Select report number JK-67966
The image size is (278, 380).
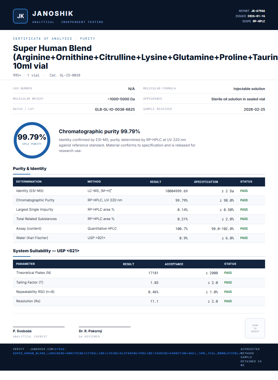click(x=258, y=11)
